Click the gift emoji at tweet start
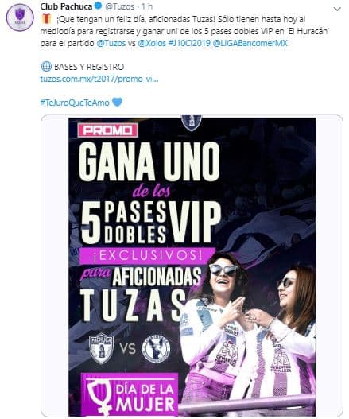 tap(46, 18)
